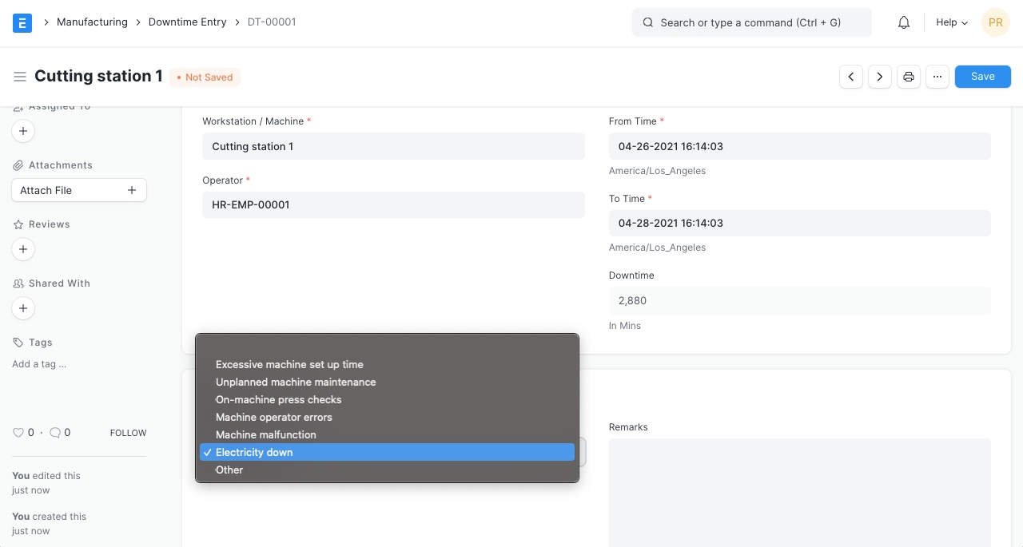The height and width of the screenshot is (547, 1023).
Task: Click the Save button
Action: tap(982, 77)
